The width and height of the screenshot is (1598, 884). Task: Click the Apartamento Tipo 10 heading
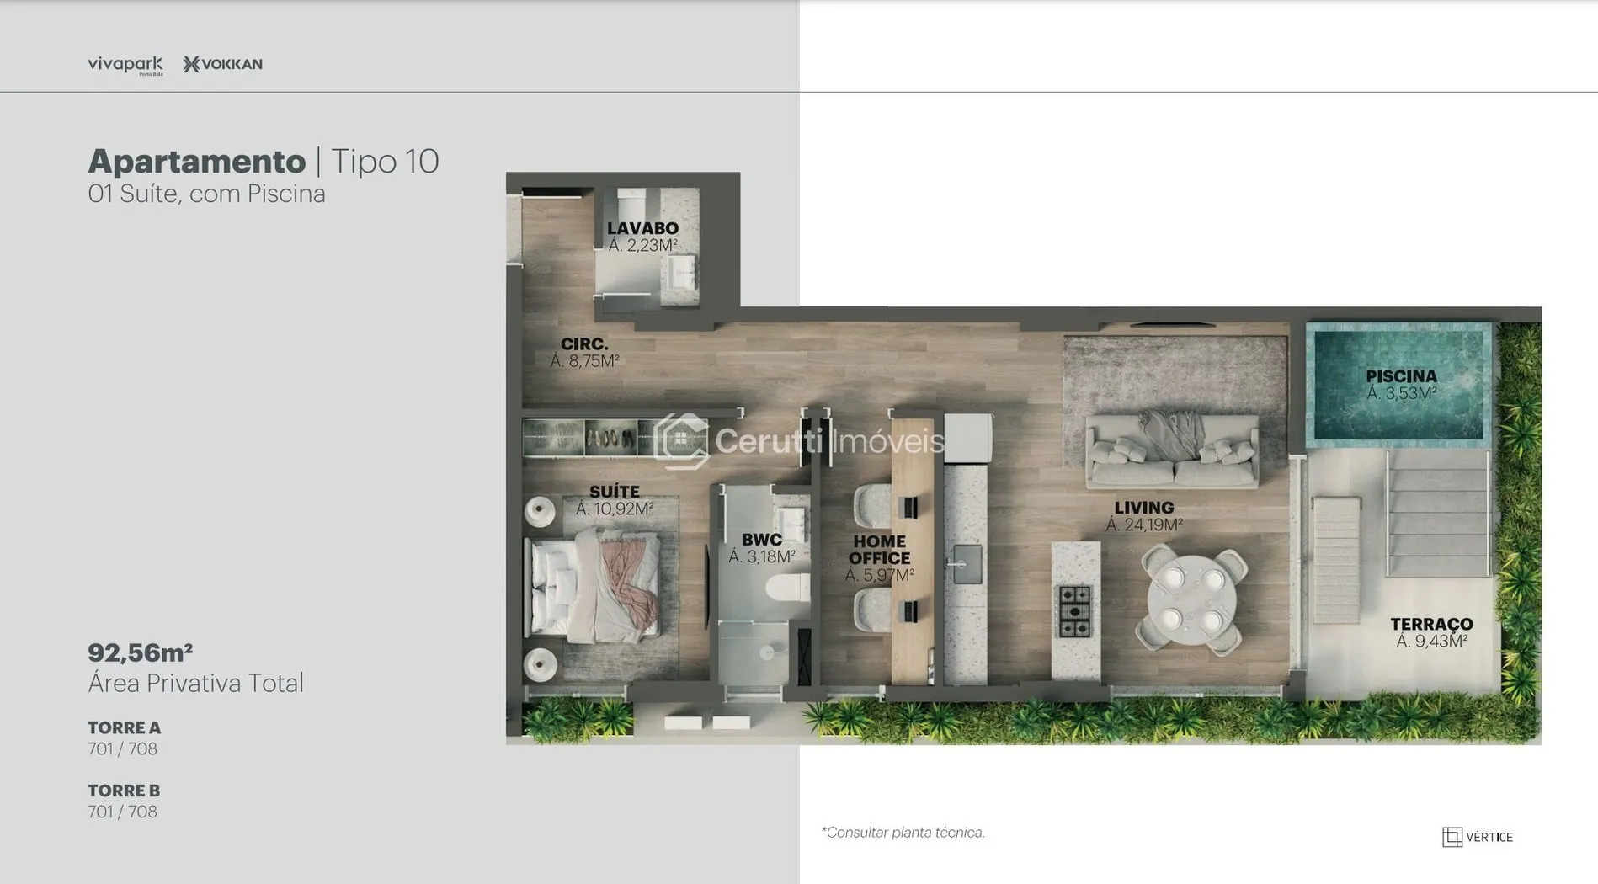(263, 161)
